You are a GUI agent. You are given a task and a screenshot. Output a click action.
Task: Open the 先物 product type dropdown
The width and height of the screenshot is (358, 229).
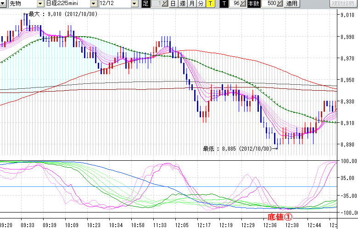(40, 4)
